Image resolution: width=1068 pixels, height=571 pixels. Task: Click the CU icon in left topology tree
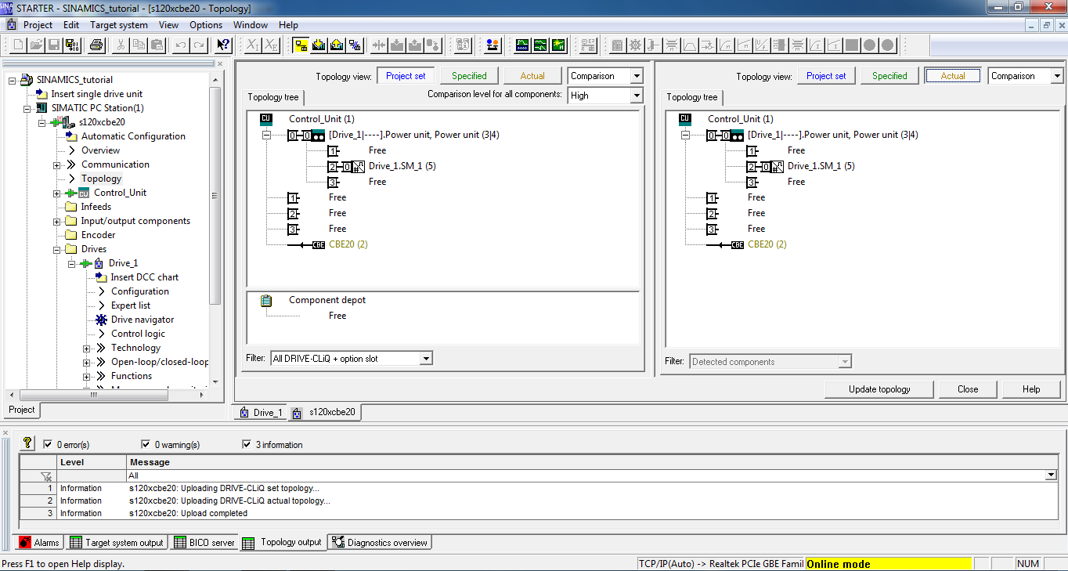pos(266,119)
